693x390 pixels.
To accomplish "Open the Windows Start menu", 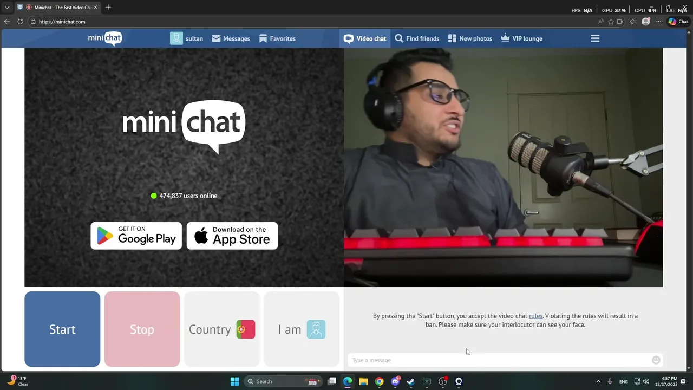I will point(234,381).
